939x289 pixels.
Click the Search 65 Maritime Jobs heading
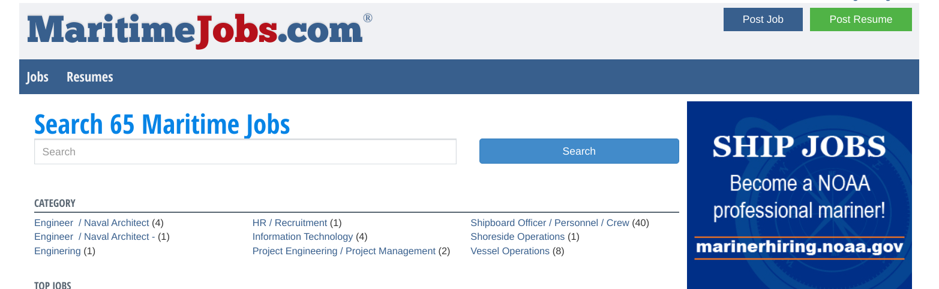tap(162, 124)
